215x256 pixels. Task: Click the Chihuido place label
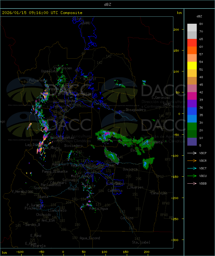[x=43, y=215]
